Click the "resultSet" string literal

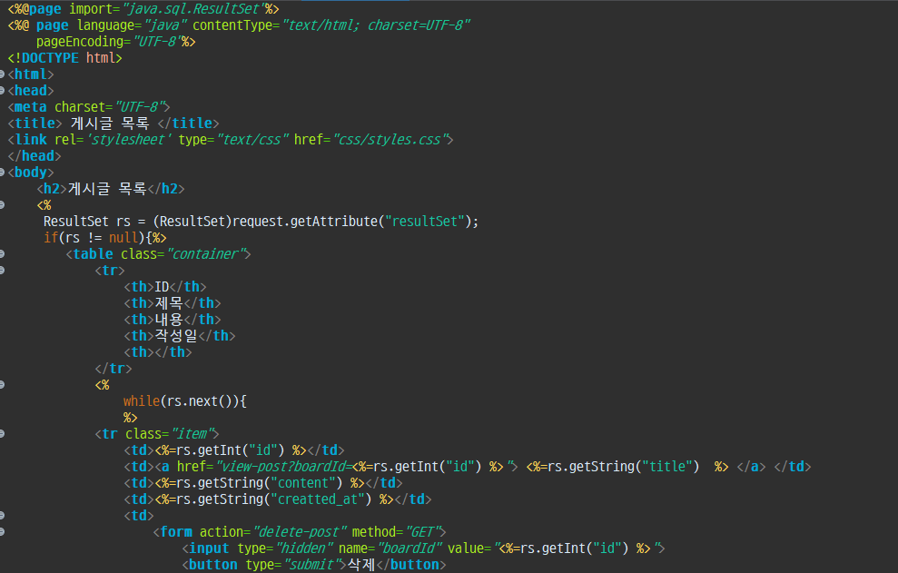tap(424, 222)
